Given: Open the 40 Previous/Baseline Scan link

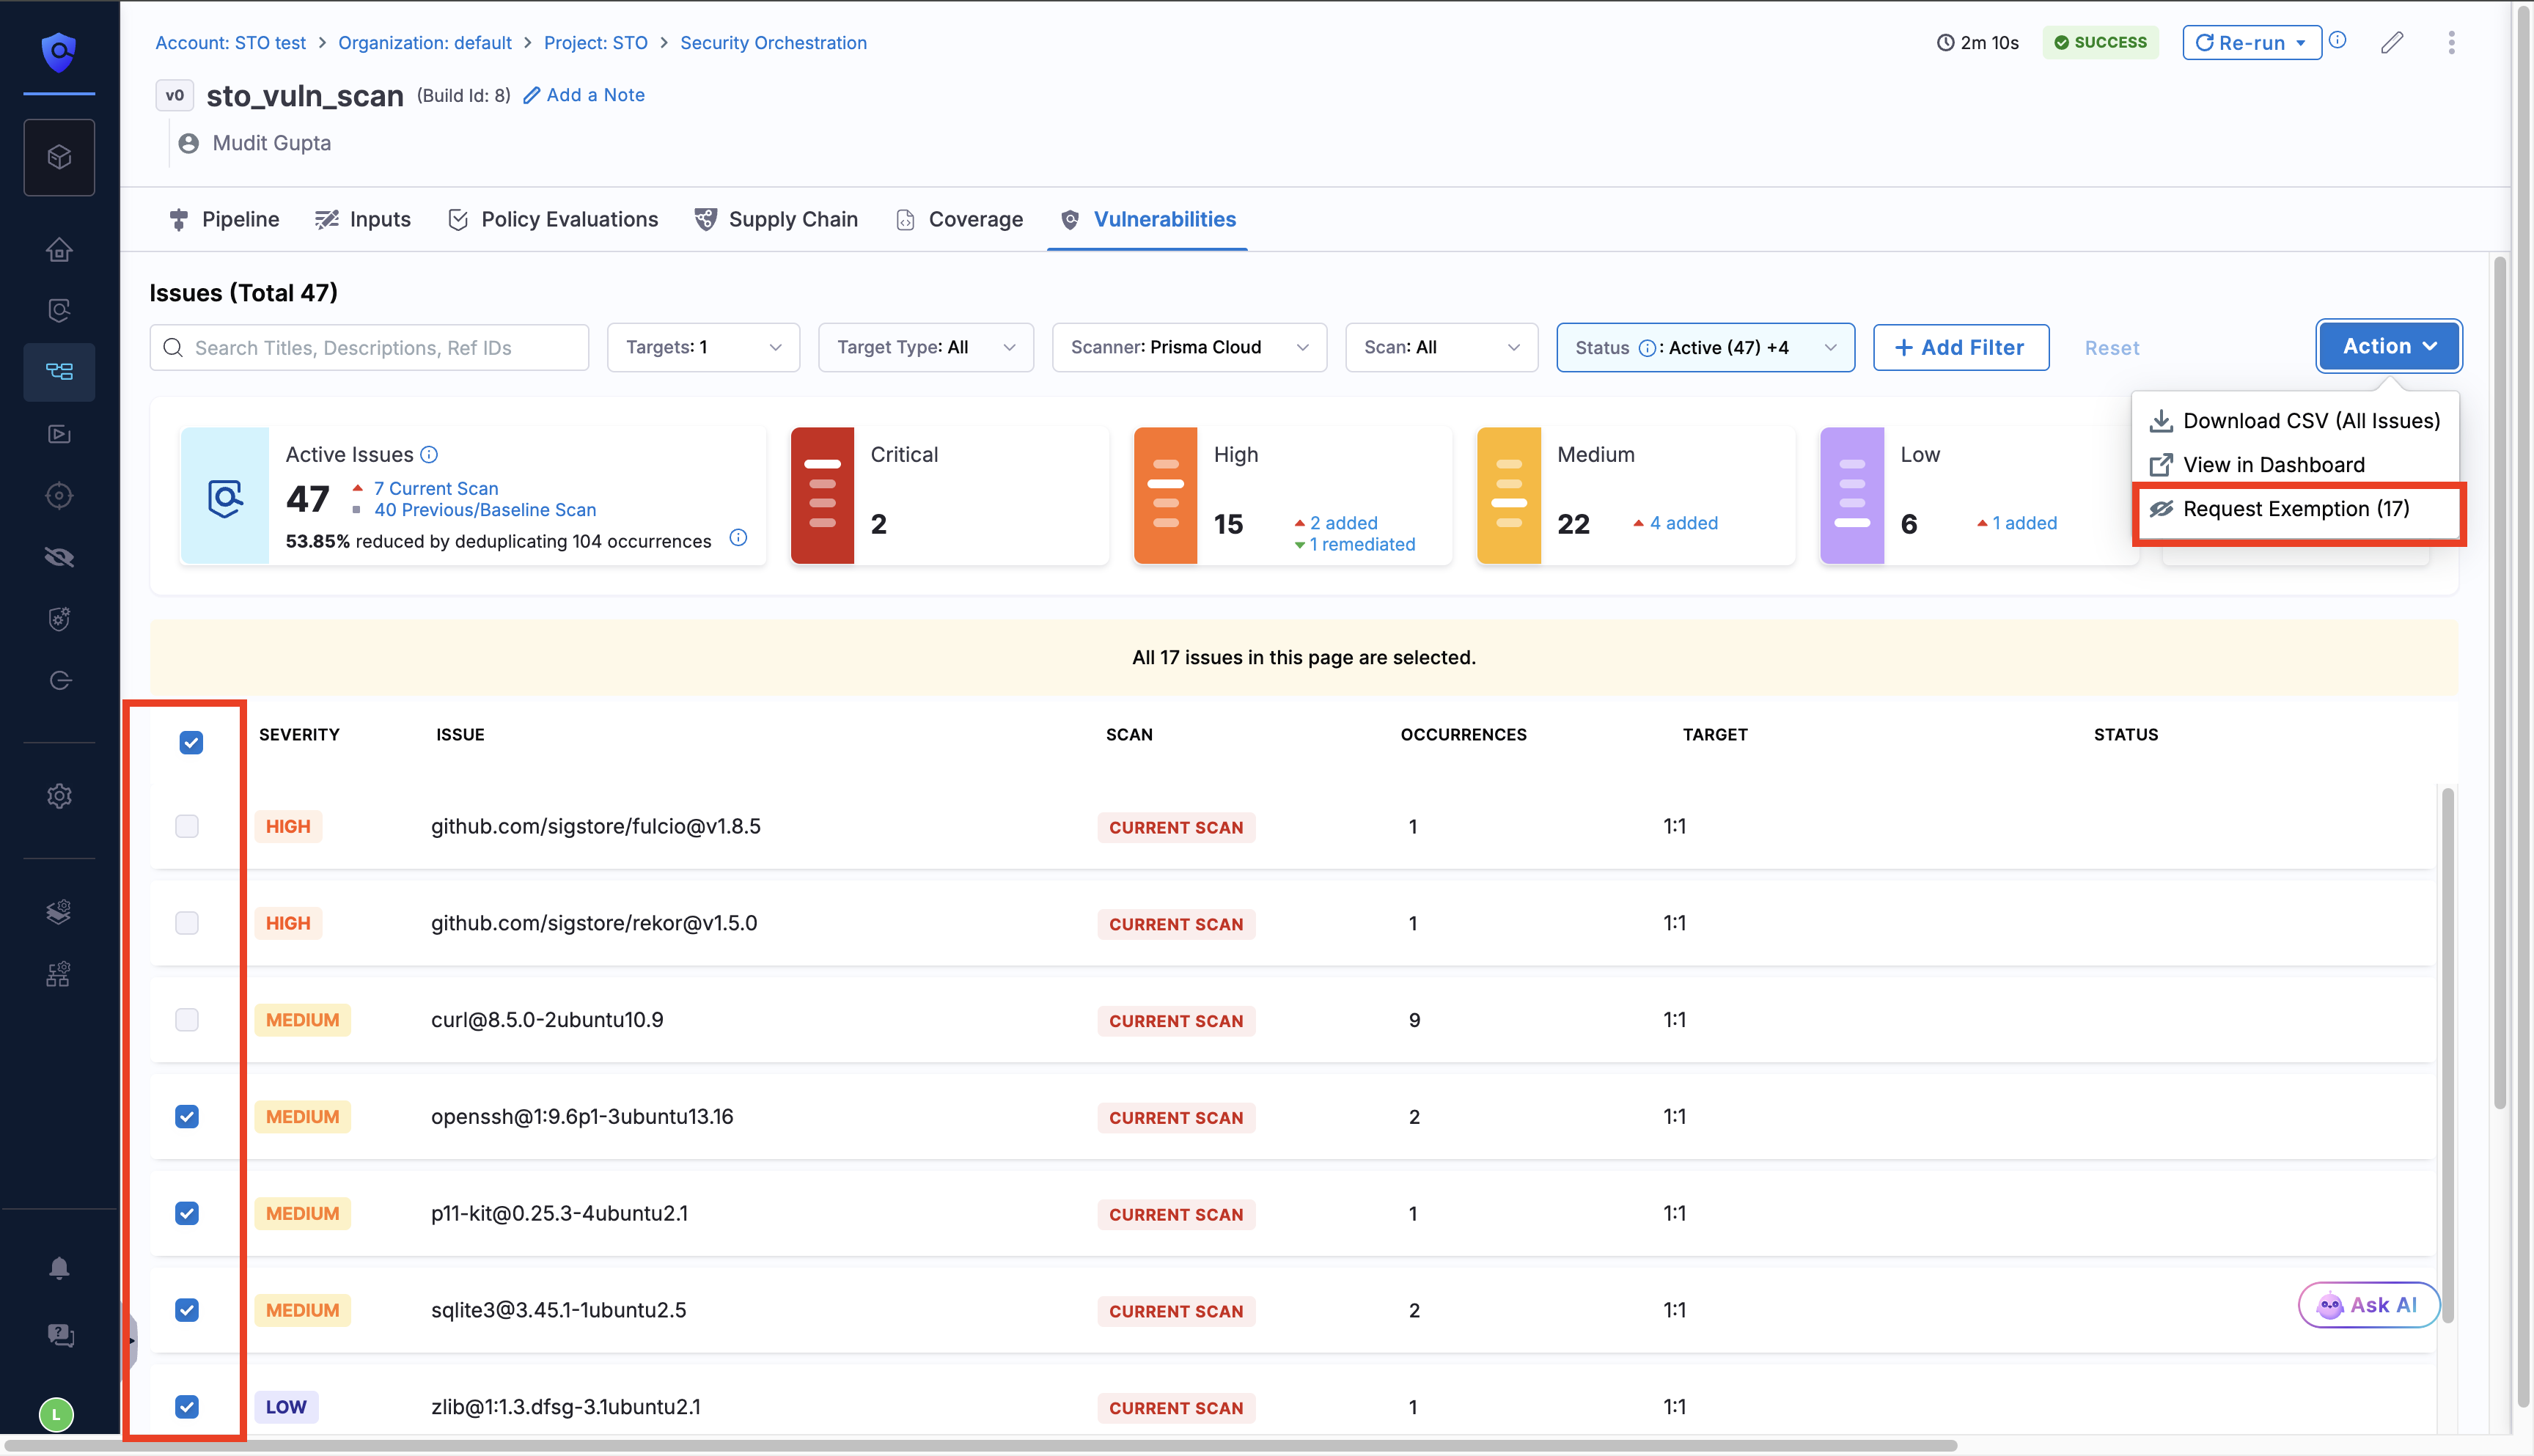Looking at the screenshot, I should (x=485, y=510).
